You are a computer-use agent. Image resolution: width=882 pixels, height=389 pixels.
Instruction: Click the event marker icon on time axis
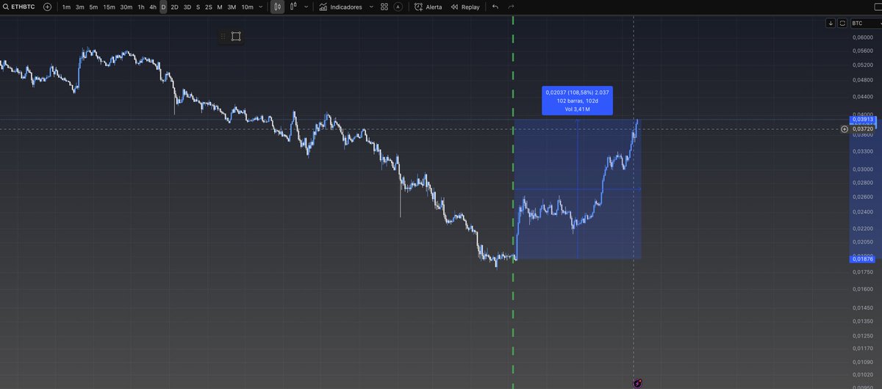638,383
